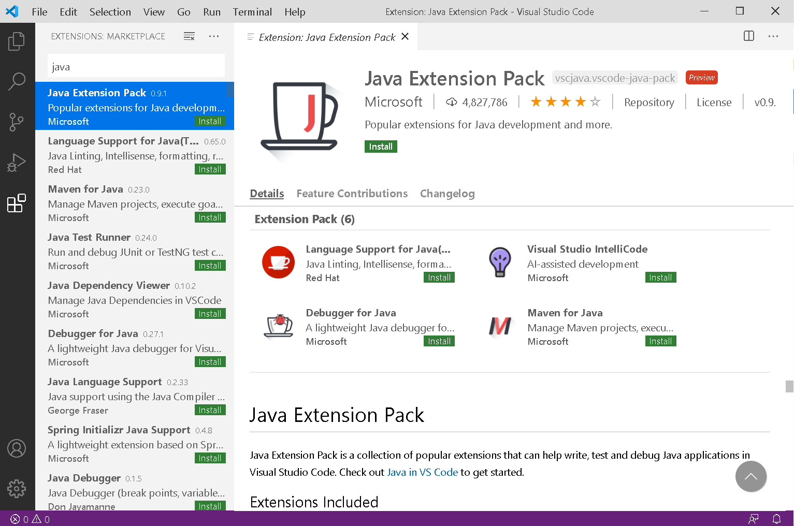The image size is (794, 526).
Task: Open the Run and Debug view icon
Action: coord(17,163)
